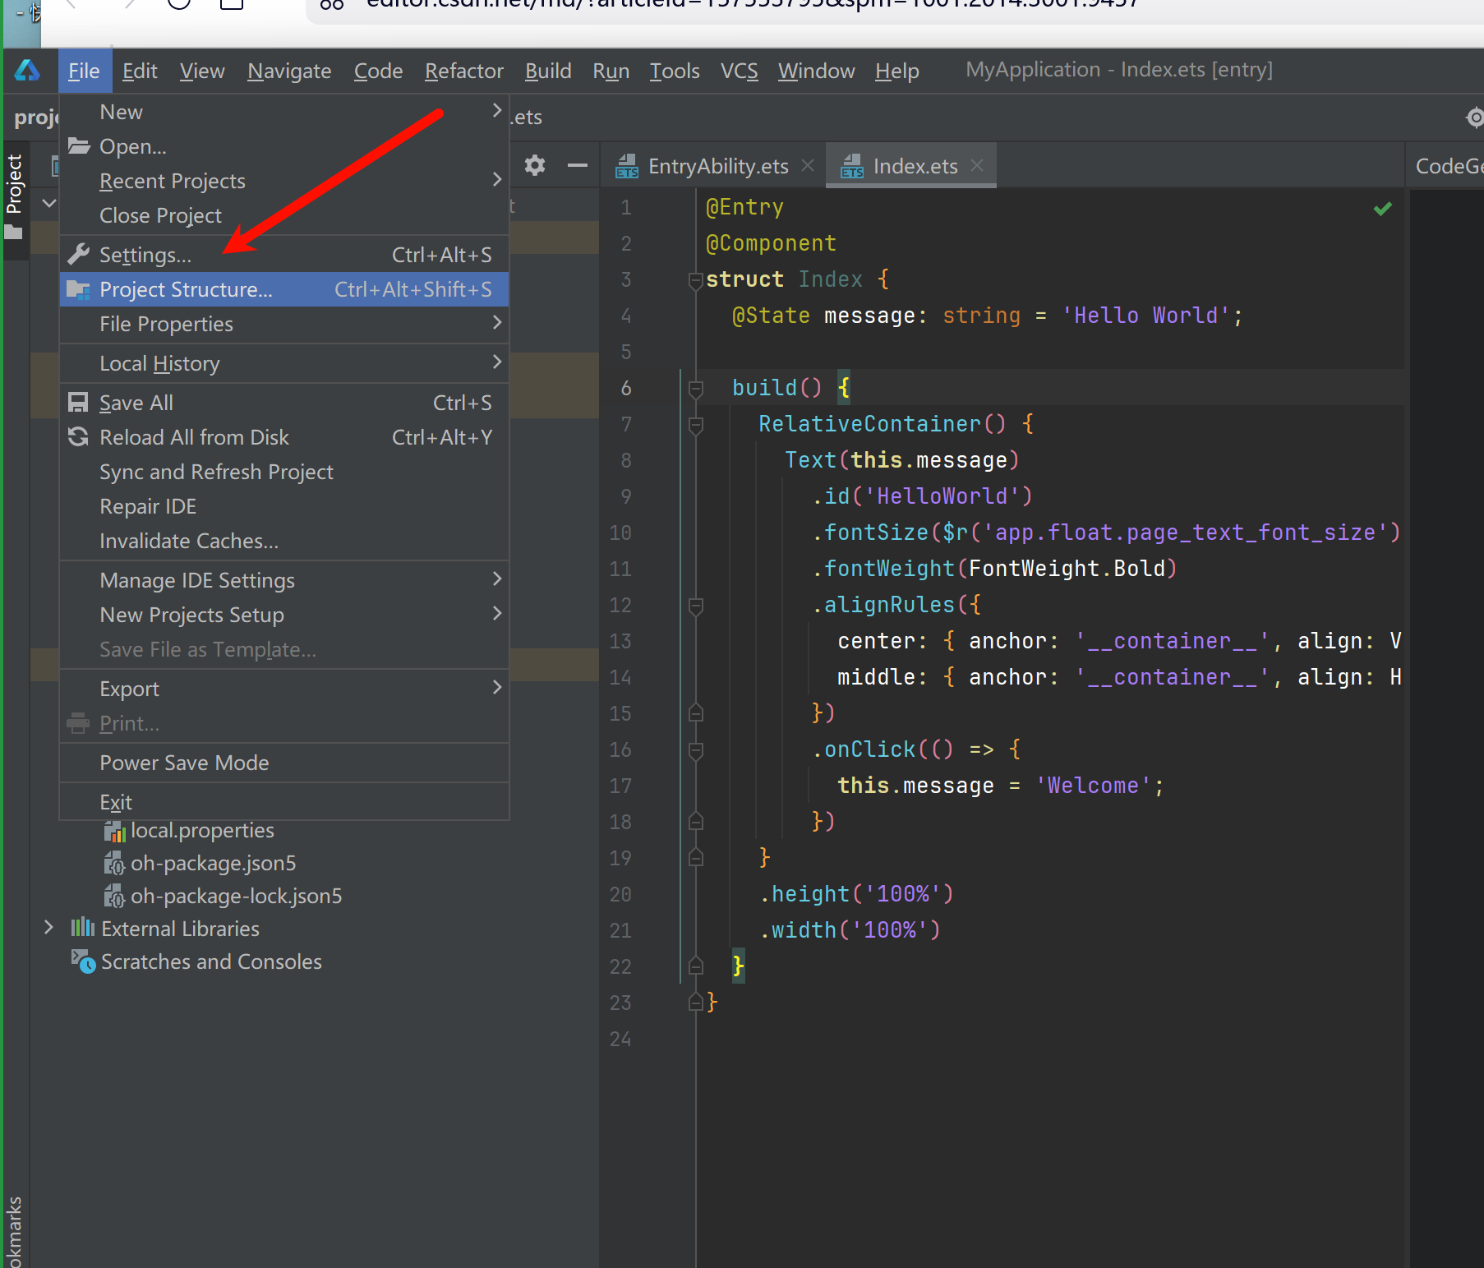Choose Exit from File menu
1484x1268 pixels.
pos(284,802)
